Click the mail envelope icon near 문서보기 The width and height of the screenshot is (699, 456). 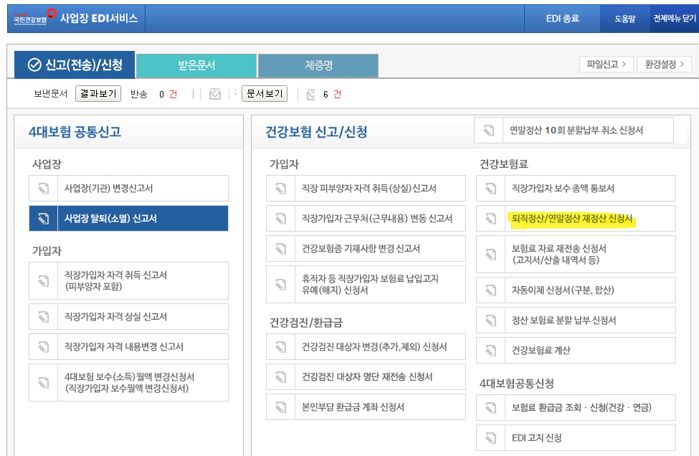tap(215, 94)
